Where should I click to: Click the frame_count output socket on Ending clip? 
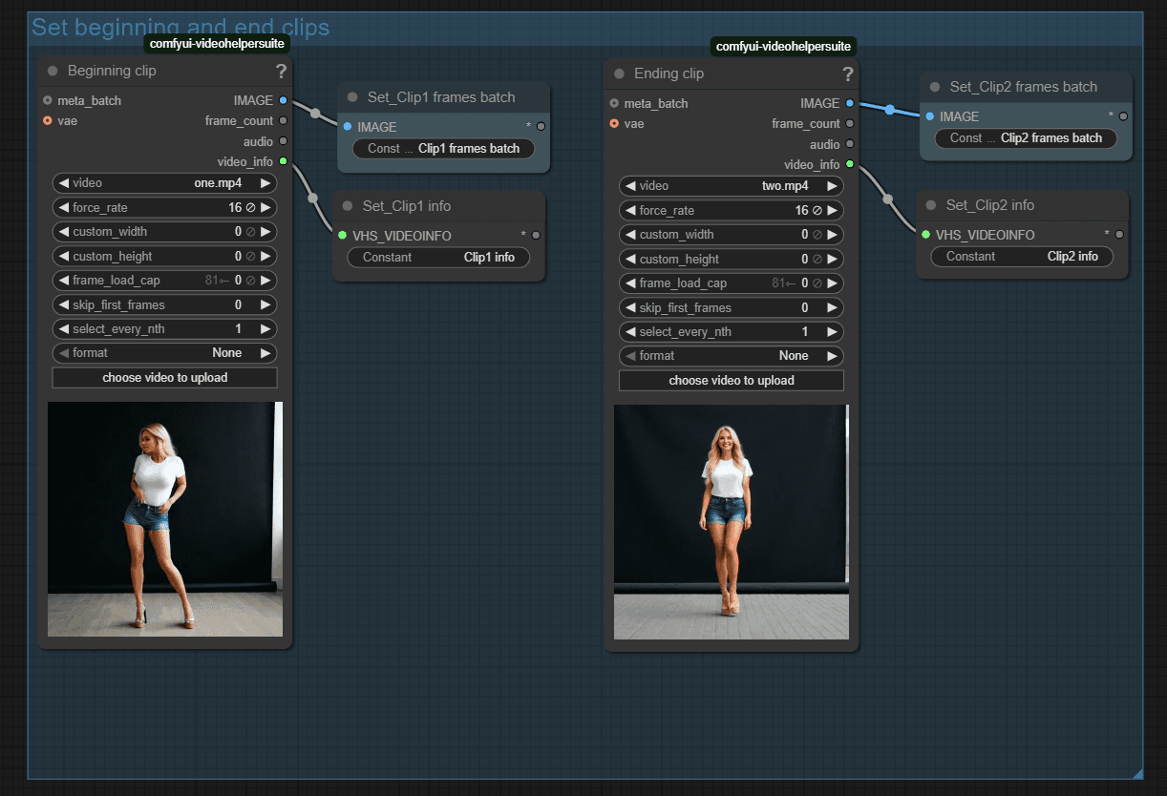point(850,124)
